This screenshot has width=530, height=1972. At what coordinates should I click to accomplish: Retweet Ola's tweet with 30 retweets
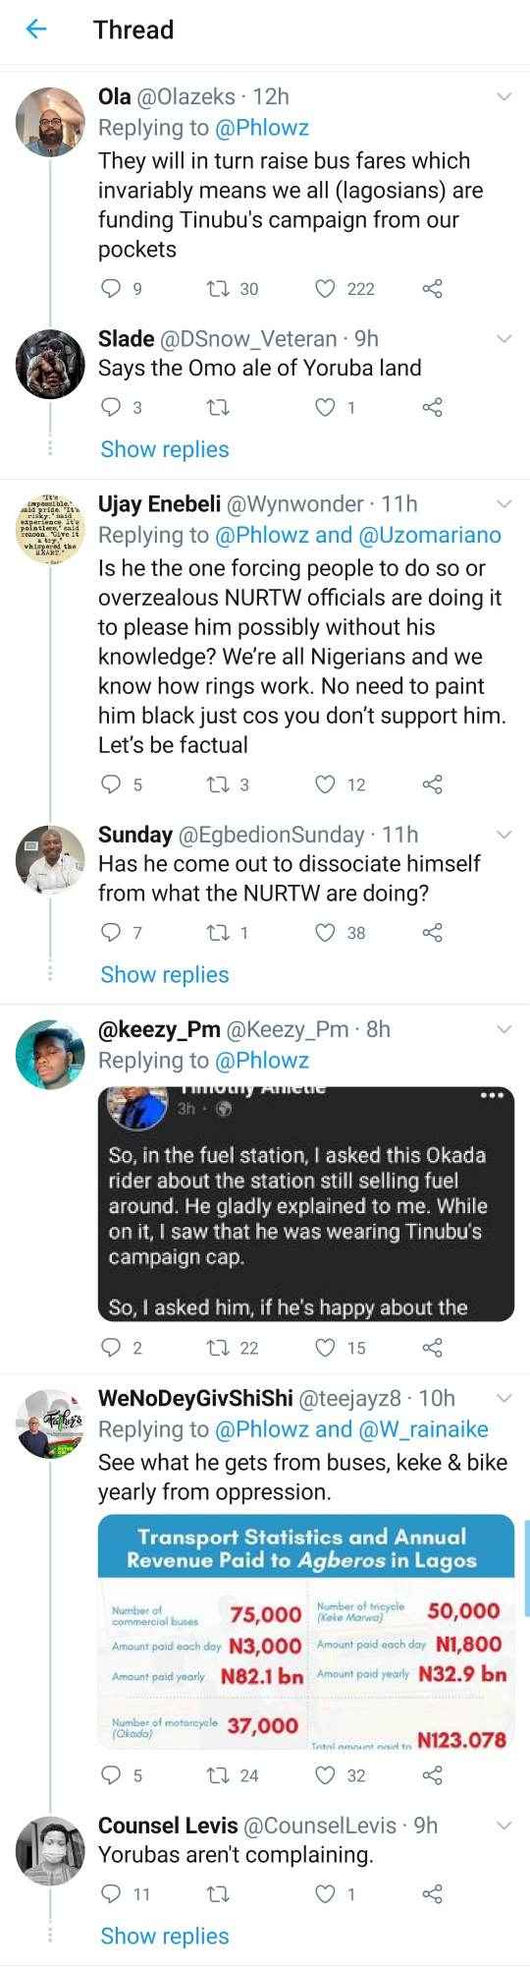[x=218, y=288]
